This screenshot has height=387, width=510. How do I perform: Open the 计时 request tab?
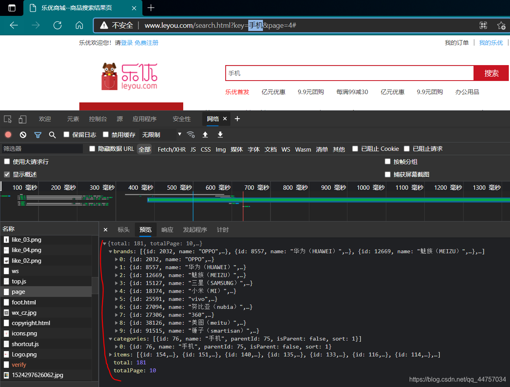coord(223,230)
